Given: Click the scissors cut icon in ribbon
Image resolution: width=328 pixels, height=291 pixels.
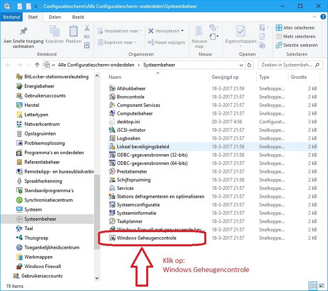Looking at the screenshot, I should [87, 28].
